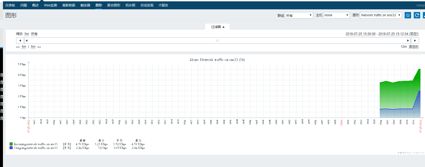Select the 图形 graphs menu item
This screenshot has width=425, height=167.
[99, 5]
